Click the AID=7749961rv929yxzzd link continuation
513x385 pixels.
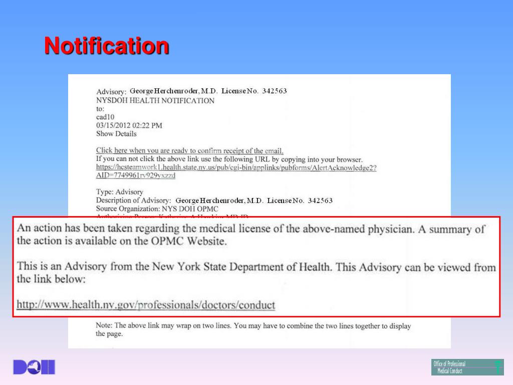tap(135, 175)
